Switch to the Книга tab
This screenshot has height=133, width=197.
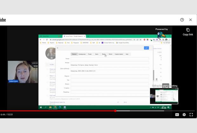point(97,54)
